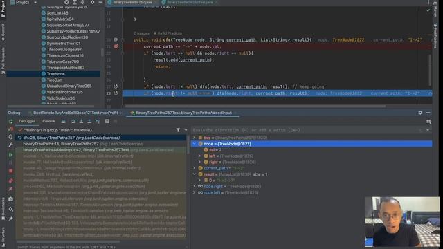The image size is (443, 249).
Task: Hide the Project tool window
Action: (x=100, y=2)
